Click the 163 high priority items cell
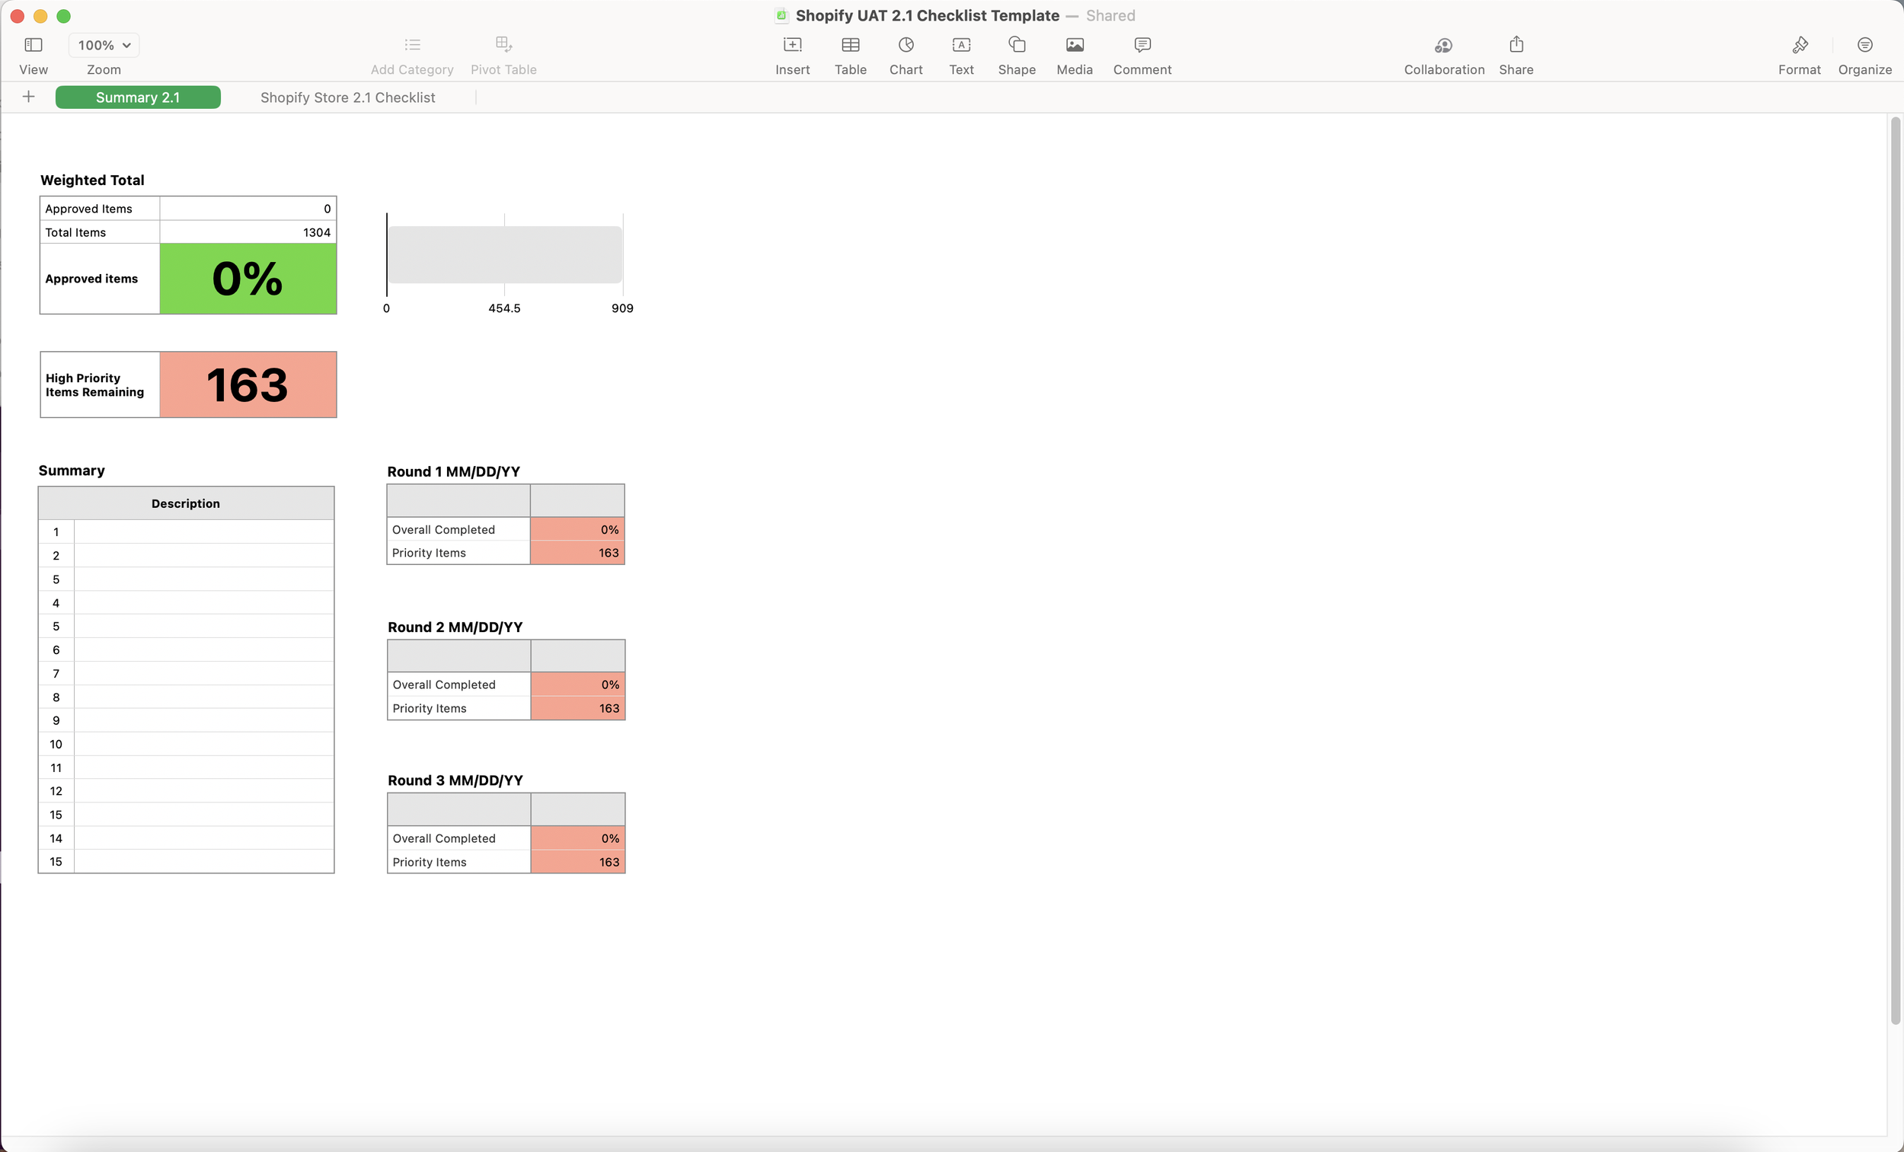This screenshot has height=1152, width=1904. click(248, 385)
